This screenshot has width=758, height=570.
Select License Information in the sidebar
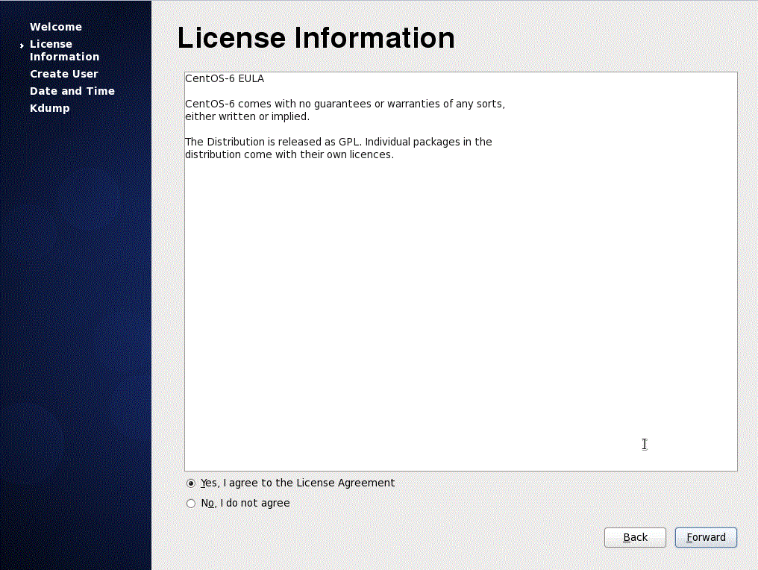[64, 50]
